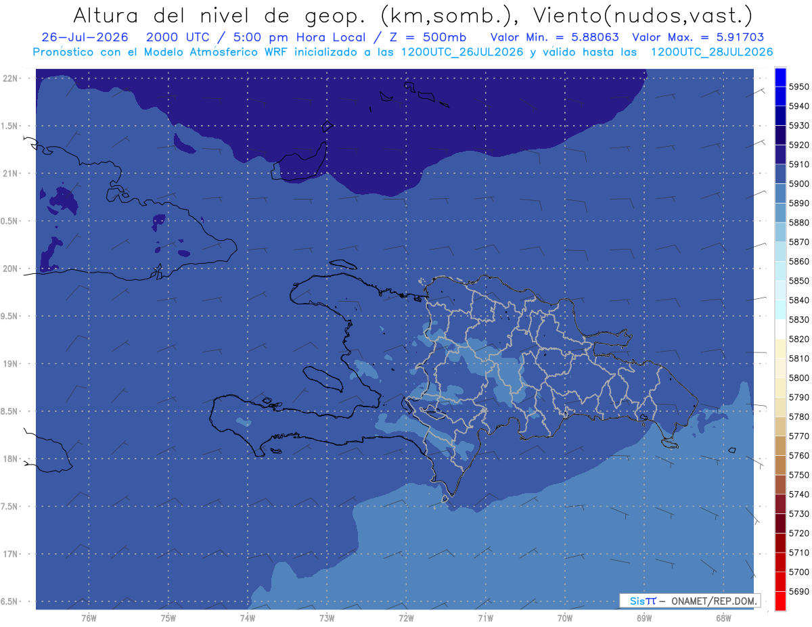The width and height of the screenshot is (812, 627).
Task: Click the "5880" colorbar label
Action: pyautogui.click(x=799, y=223)
